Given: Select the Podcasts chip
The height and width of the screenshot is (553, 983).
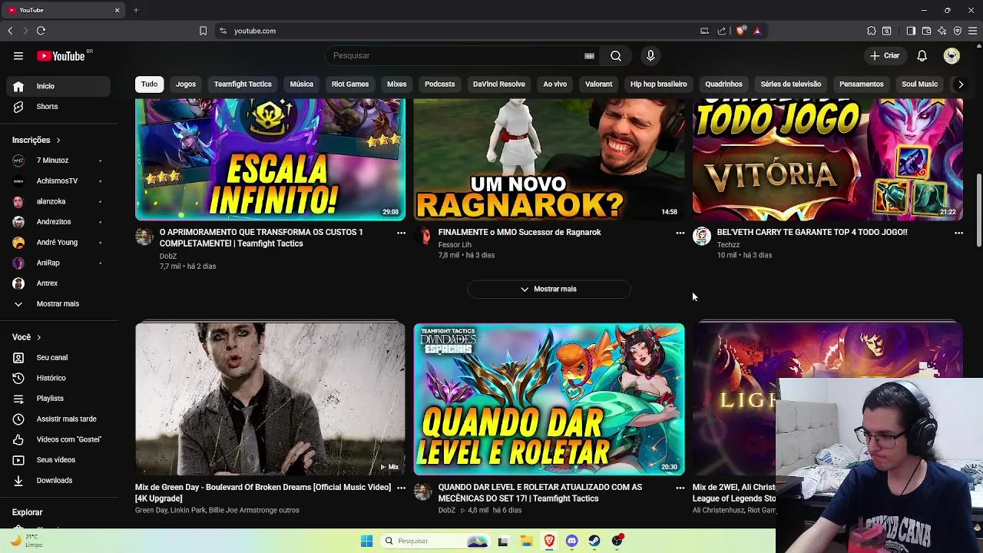Looking at the screenshot, I should coord(439,84).
